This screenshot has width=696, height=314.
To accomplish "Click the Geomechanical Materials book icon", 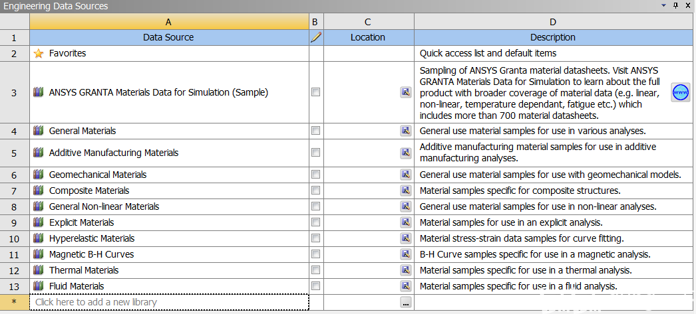I will [39, 175].
